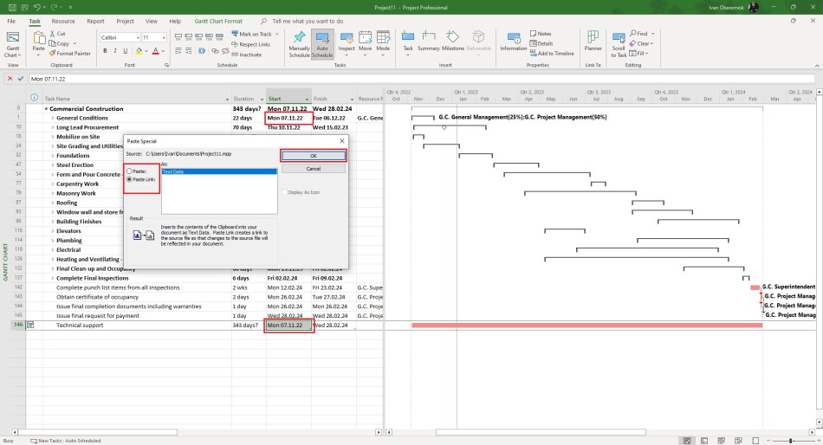Select Text Data in the As list
Screen dimensions: 823x445
coord(219,171)
